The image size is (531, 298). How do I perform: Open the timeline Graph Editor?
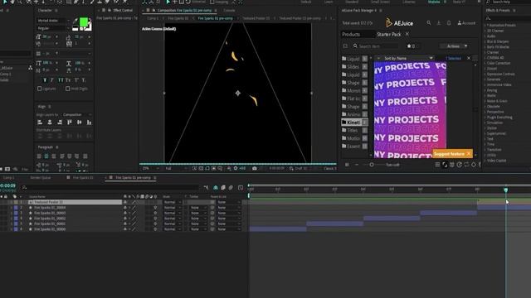click(x=241, y=188)
